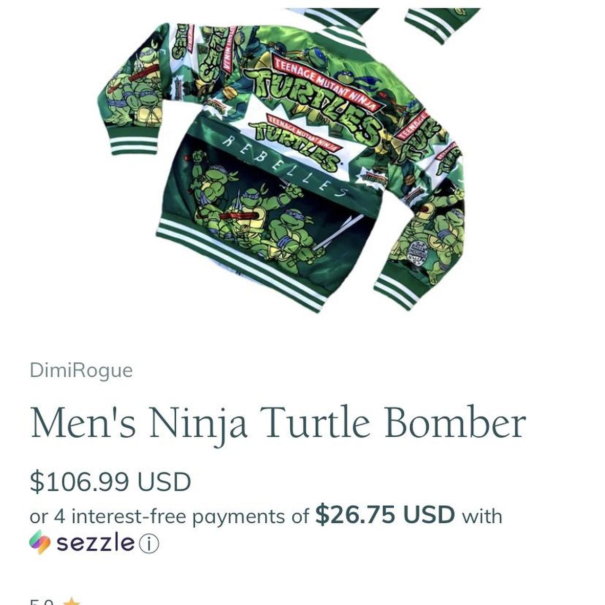Click the Men's Ninja Turtle Bomber title
605x605 pixels.
(x=278, y=422)
